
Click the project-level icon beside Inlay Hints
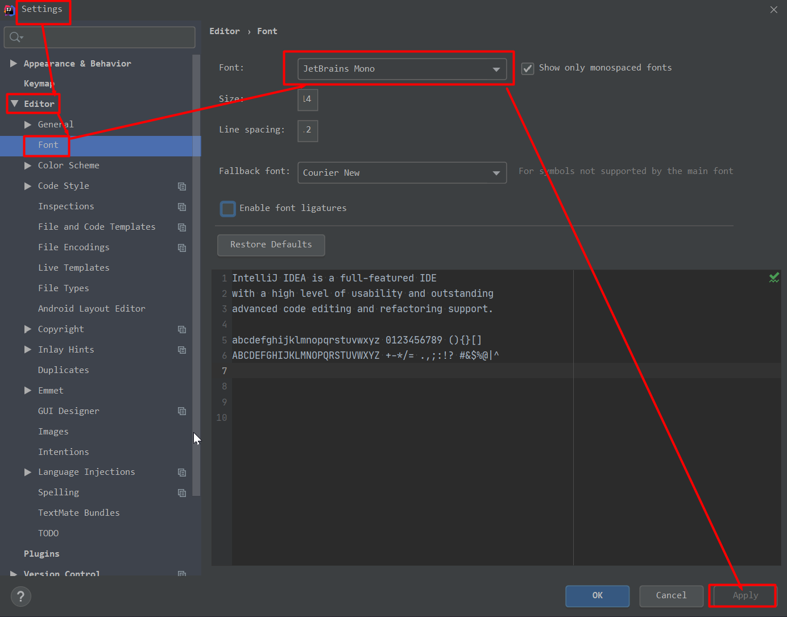[x=182, y=350]
